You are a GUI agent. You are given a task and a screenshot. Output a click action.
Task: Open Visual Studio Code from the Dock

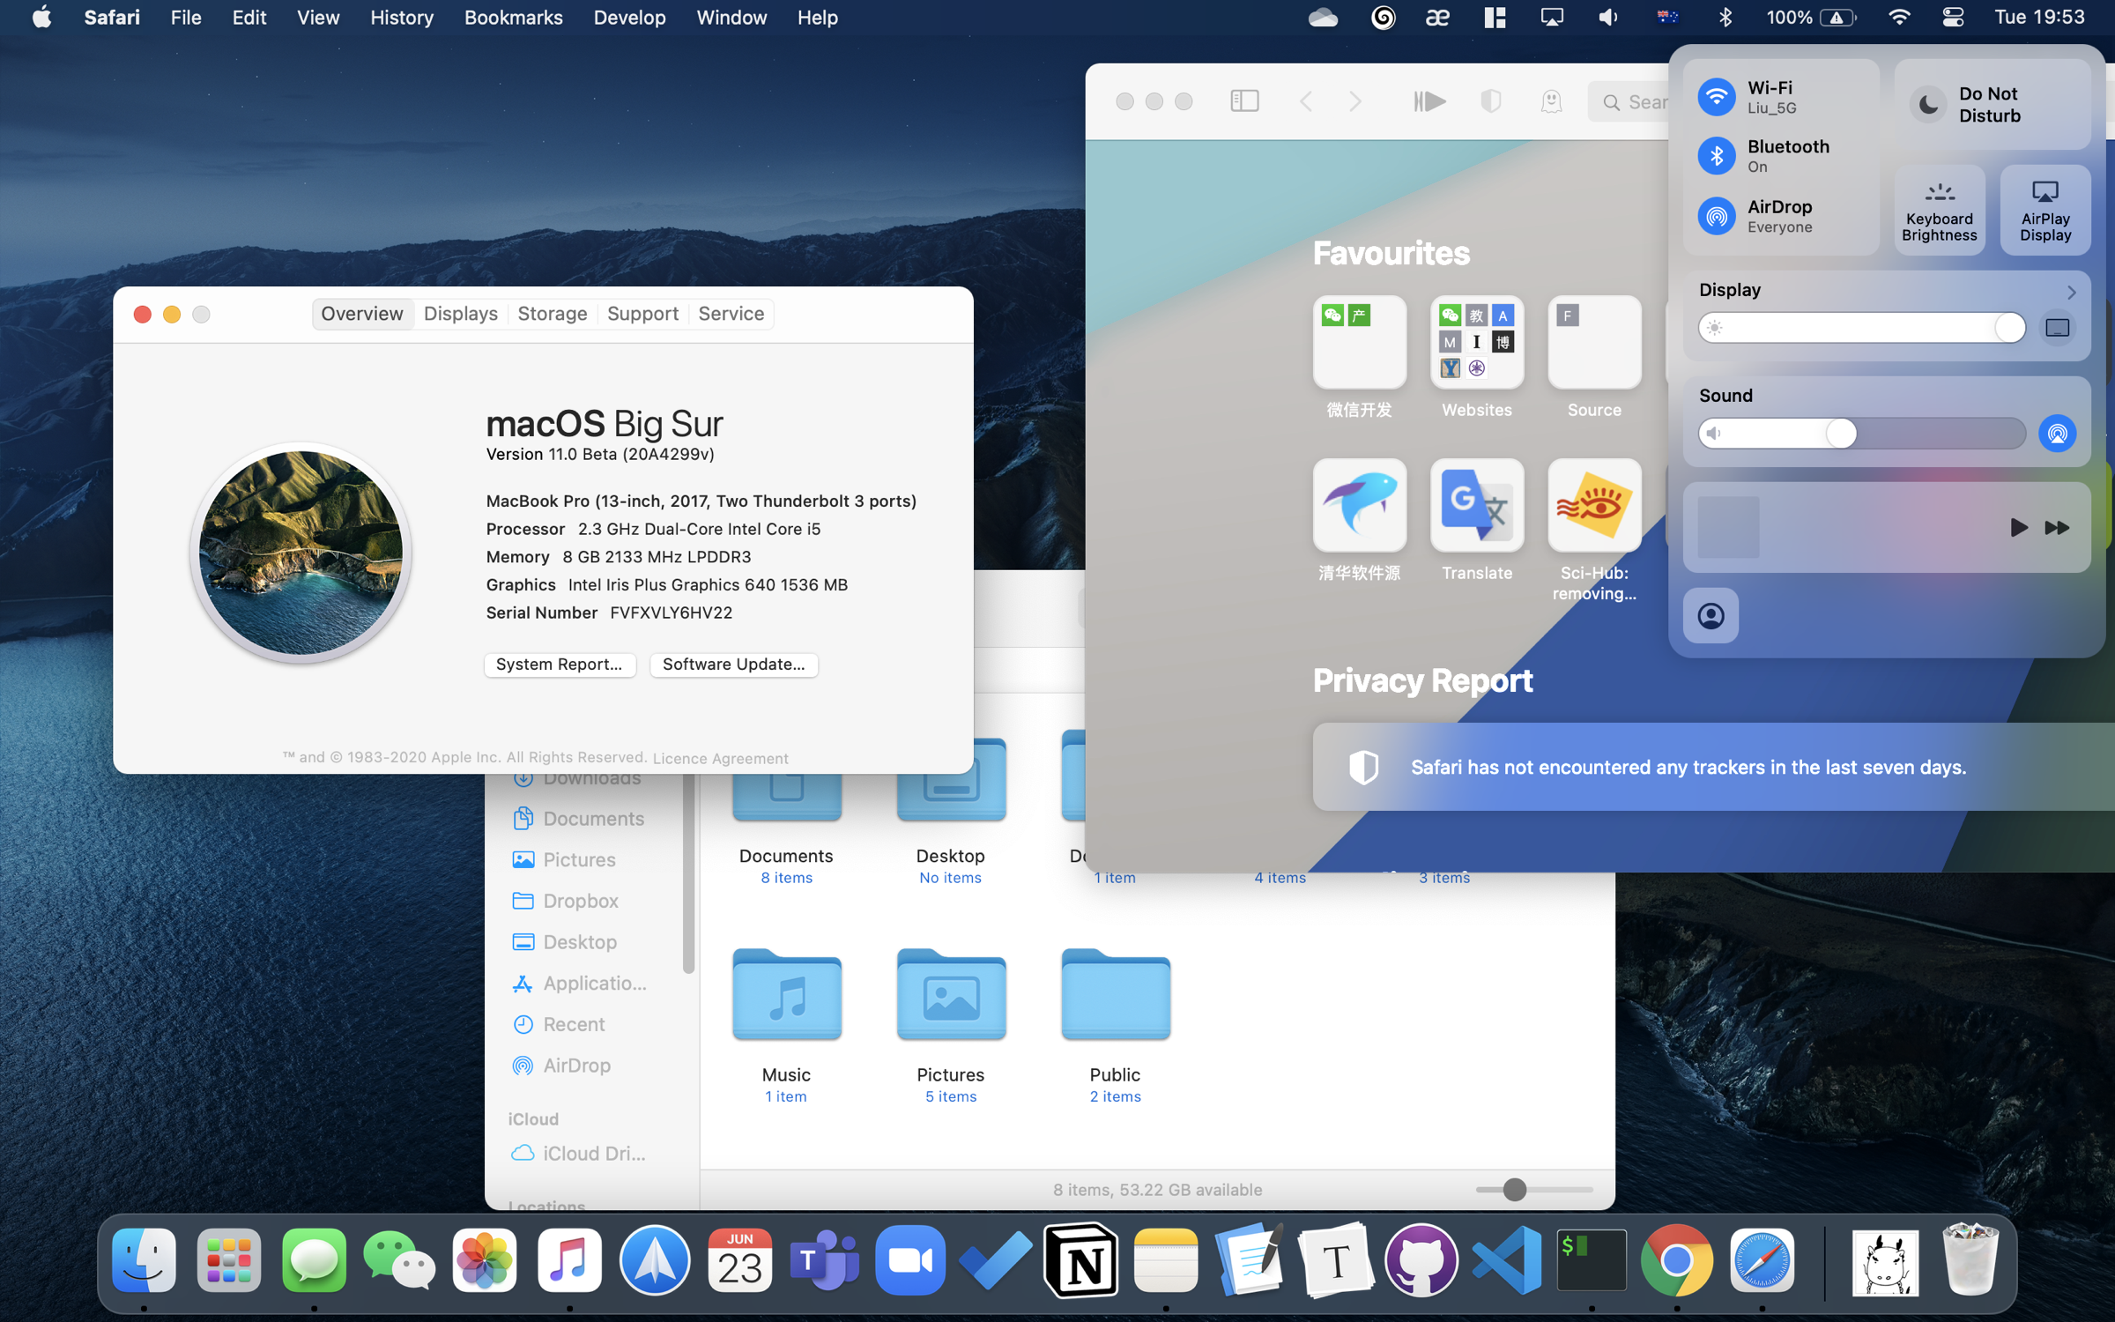click(1506, 1261)
